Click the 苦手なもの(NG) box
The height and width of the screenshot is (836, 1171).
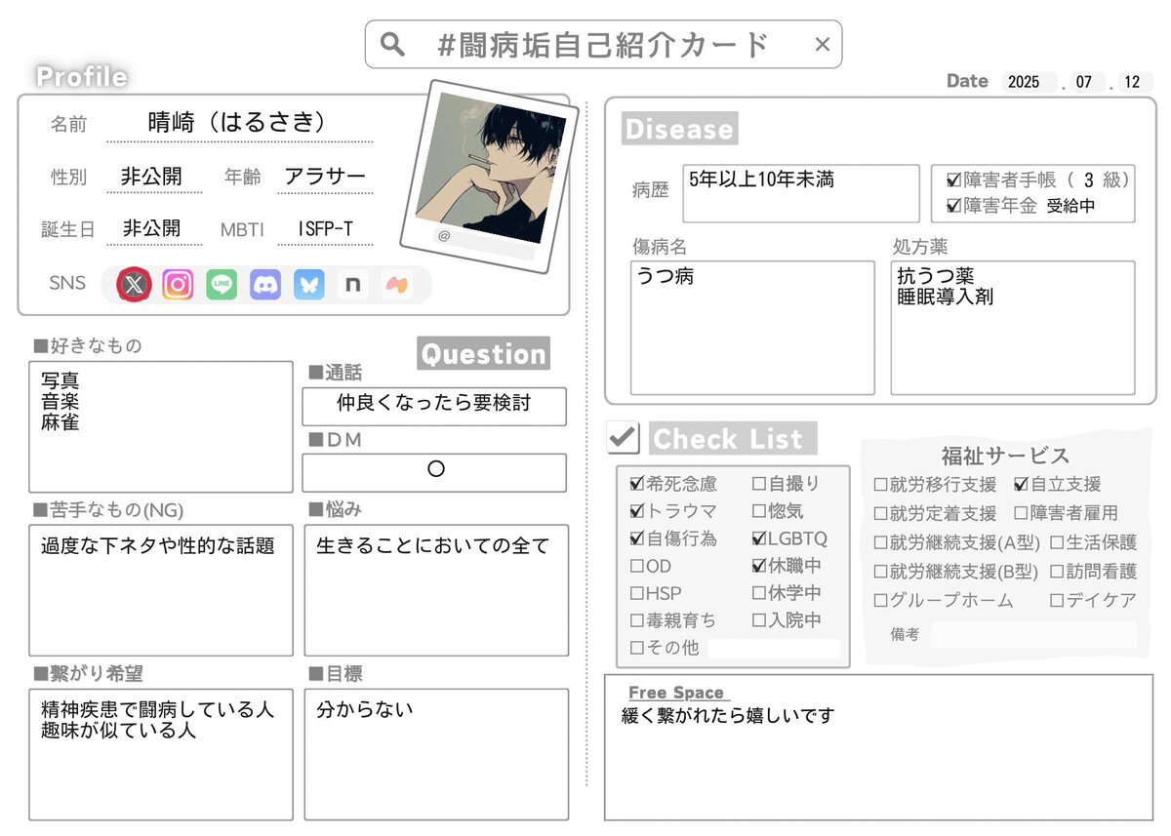click(x=161, y=590)
